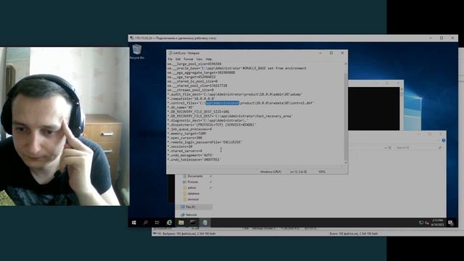Open the View menu in Notepad
Screen dimensions: 464x261
click(199, 59)
